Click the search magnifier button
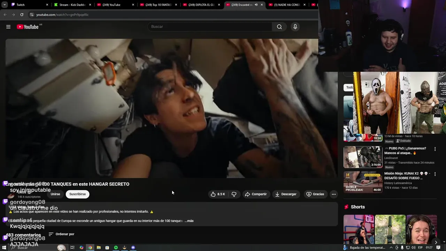446x251 pixels. tap(279, 27)
